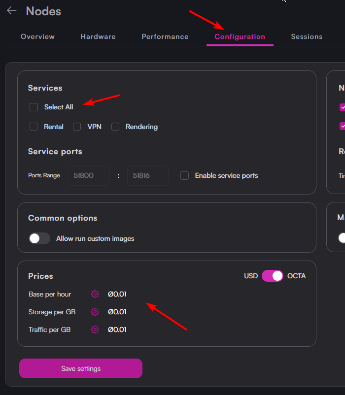Toggle Allow run custom images switch
This screenshot has width=345, height=395.
39,238
